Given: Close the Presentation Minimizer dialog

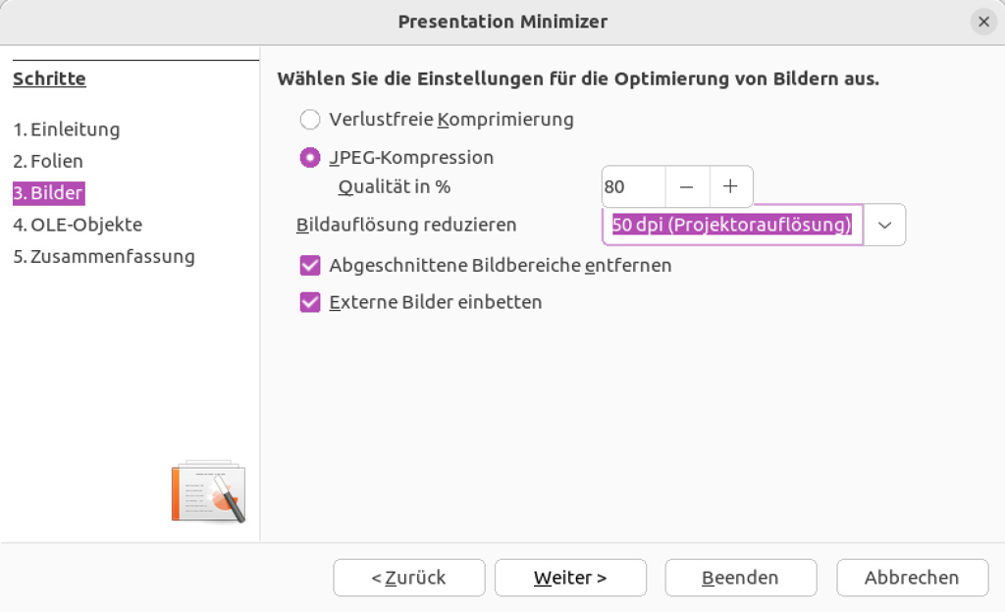Looking at the screenshot, I should (x=983, y=21).
